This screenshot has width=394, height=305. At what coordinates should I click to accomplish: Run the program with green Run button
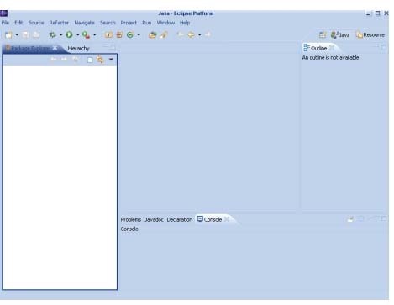point(69,34)
